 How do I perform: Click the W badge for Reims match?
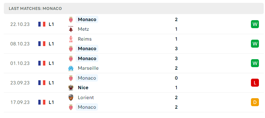pos(255,44)
